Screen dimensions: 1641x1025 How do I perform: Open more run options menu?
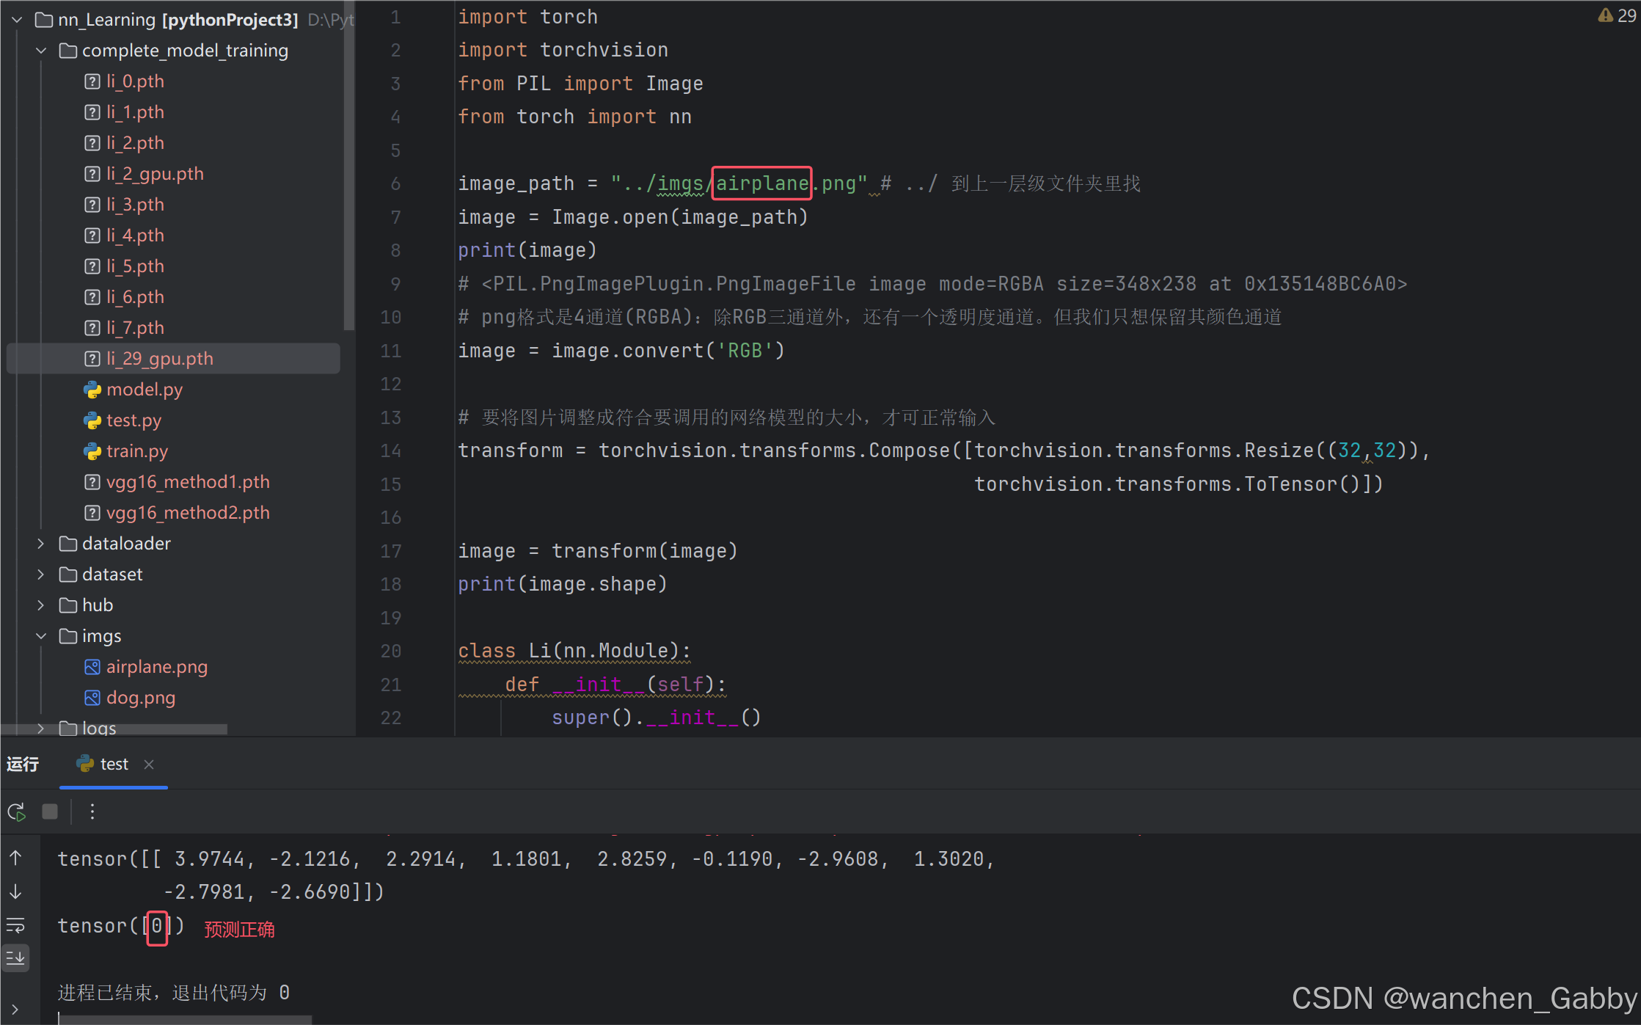[x=92, y=811]
